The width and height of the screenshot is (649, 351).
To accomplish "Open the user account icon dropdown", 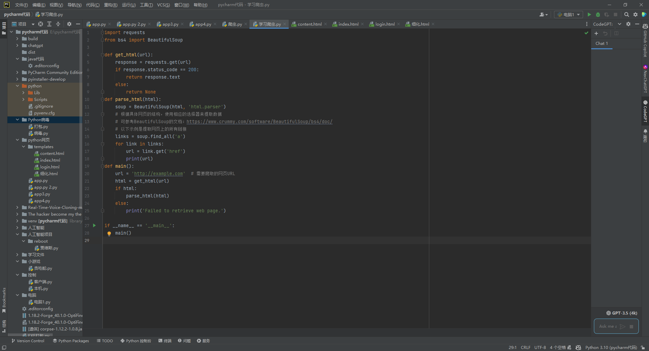I will [x=544, y=15].
